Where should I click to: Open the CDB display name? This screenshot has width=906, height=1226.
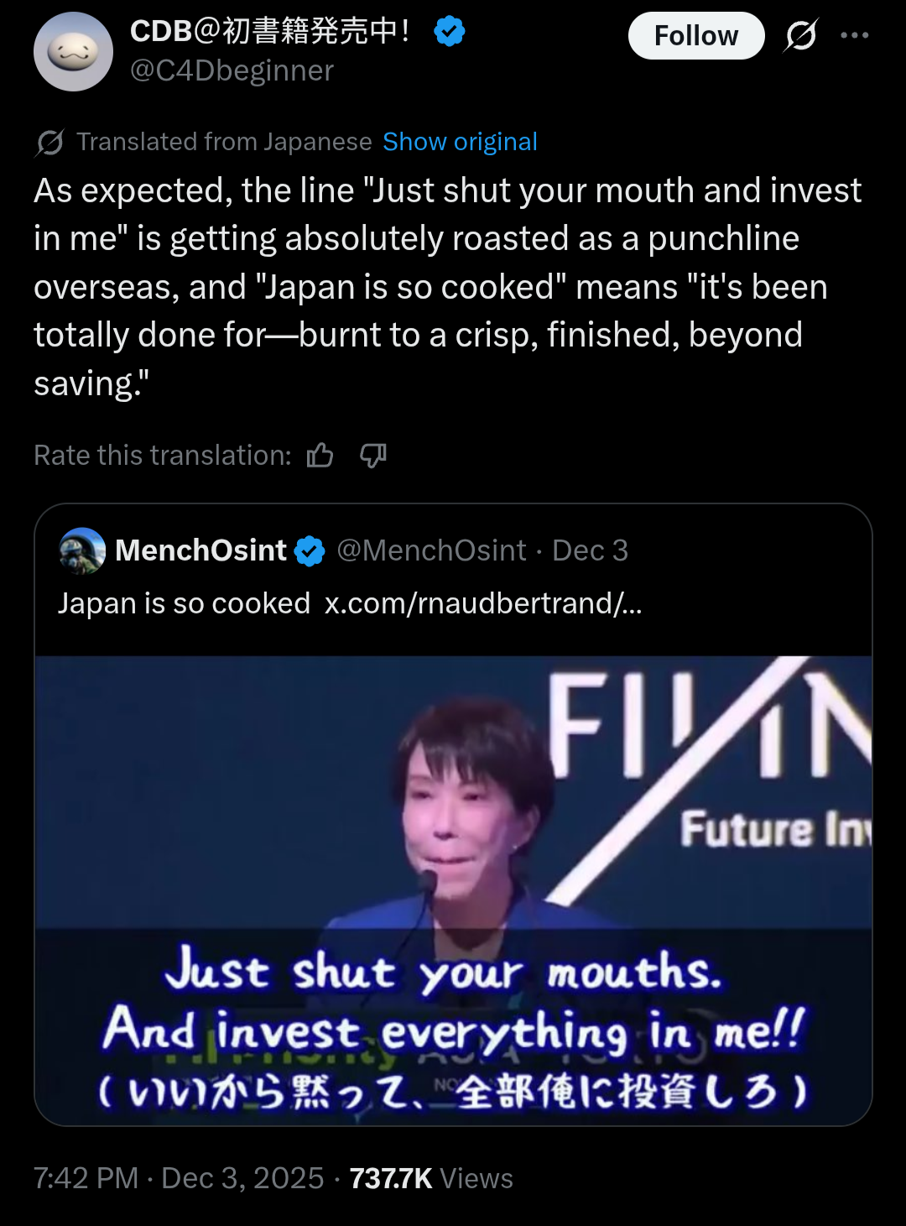click(x=269, y=31)
